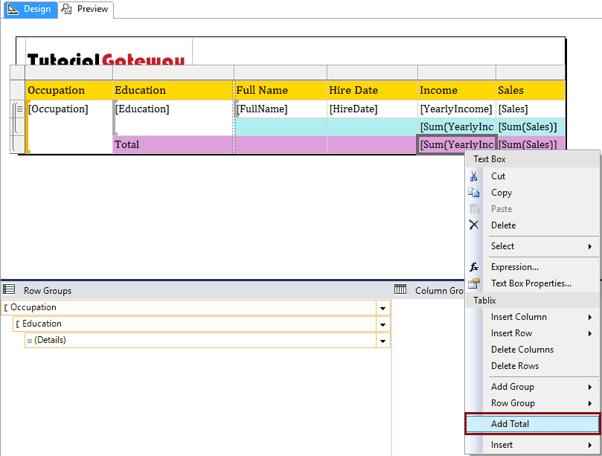
Task: Click the Text Box Properties icon
Action: pos(474,283)
